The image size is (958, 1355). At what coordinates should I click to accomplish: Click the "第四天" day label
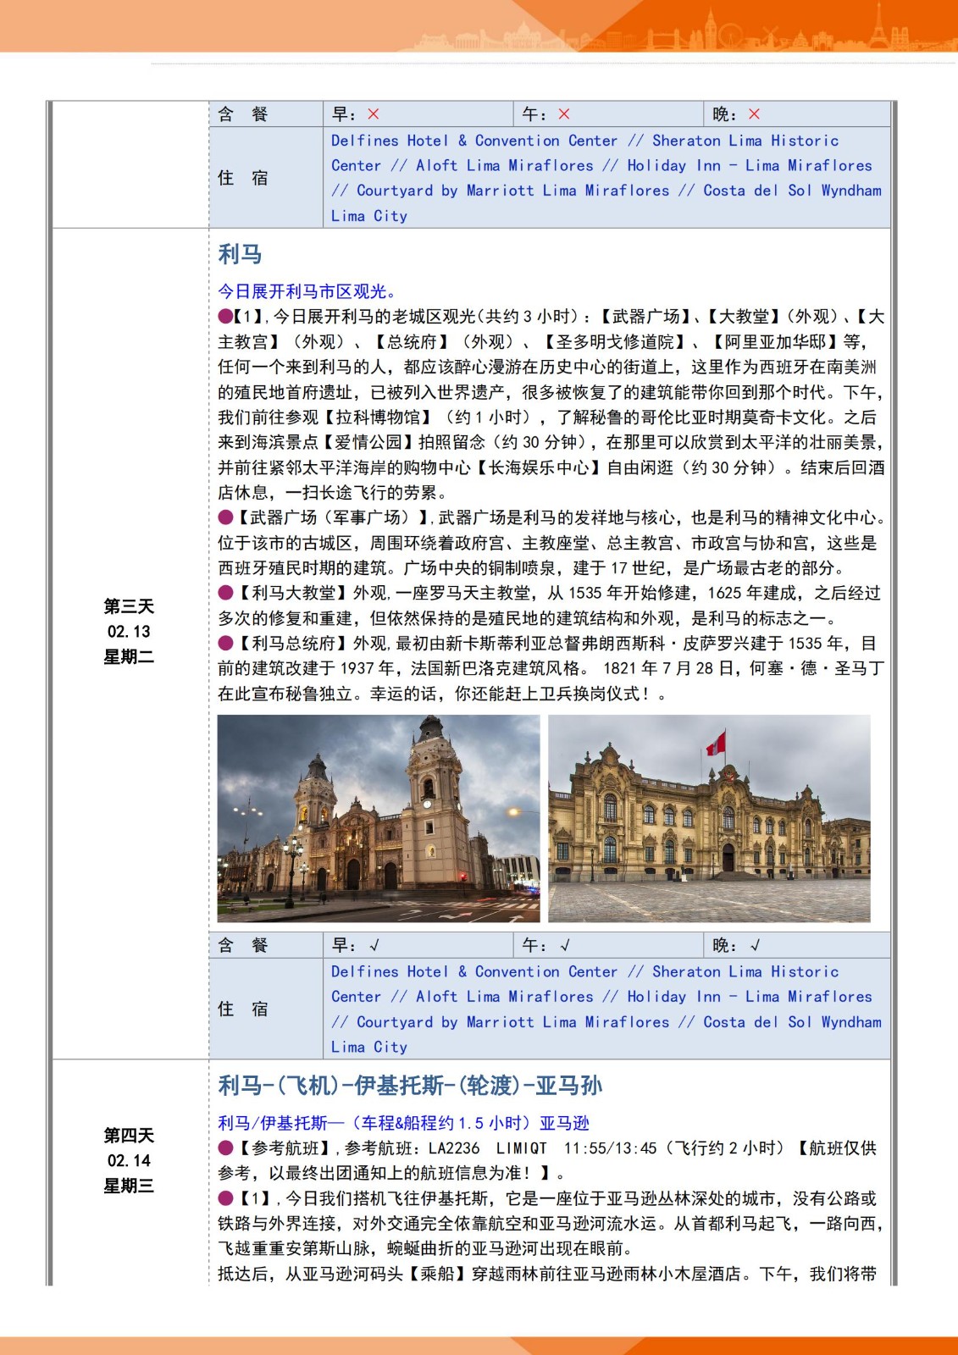click(x=129, y=1135)
